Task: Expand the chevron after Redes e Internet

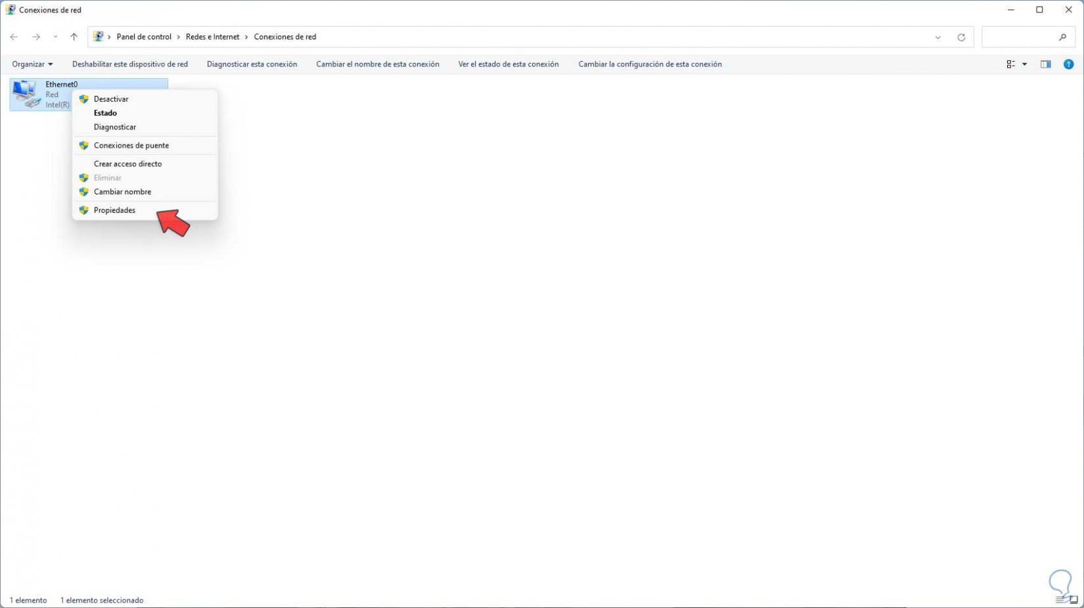Action: click(247, 37)
